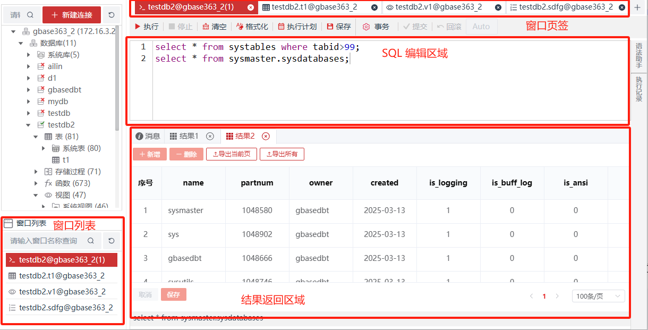Image resolution: width=648 pixels, height=330 pixels.
Task: Toggle the Auto commit button
Action: coord(481,27)
